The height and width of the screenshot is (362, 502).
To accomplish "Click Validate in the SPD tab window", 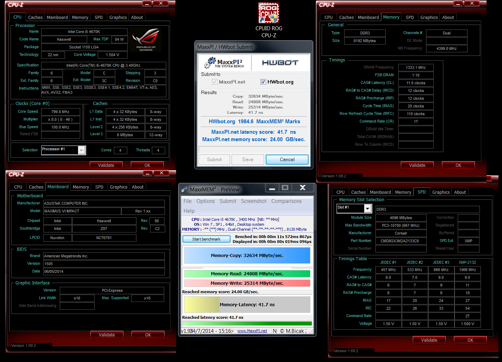I will (x=429, y=340).
